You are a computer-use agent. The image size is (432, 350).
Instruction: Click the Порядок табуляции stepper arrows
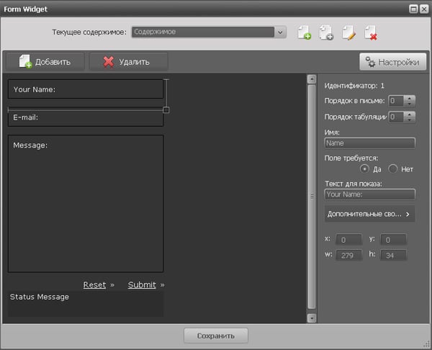(x=410, y=117)
